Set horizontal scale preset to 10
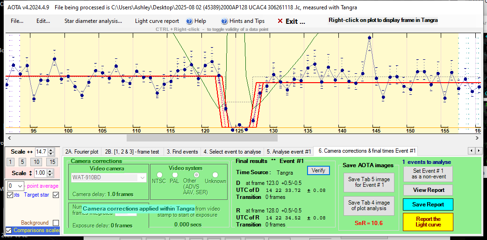The height and width of the screenshot is (240, 487). [x=36, y=162]
